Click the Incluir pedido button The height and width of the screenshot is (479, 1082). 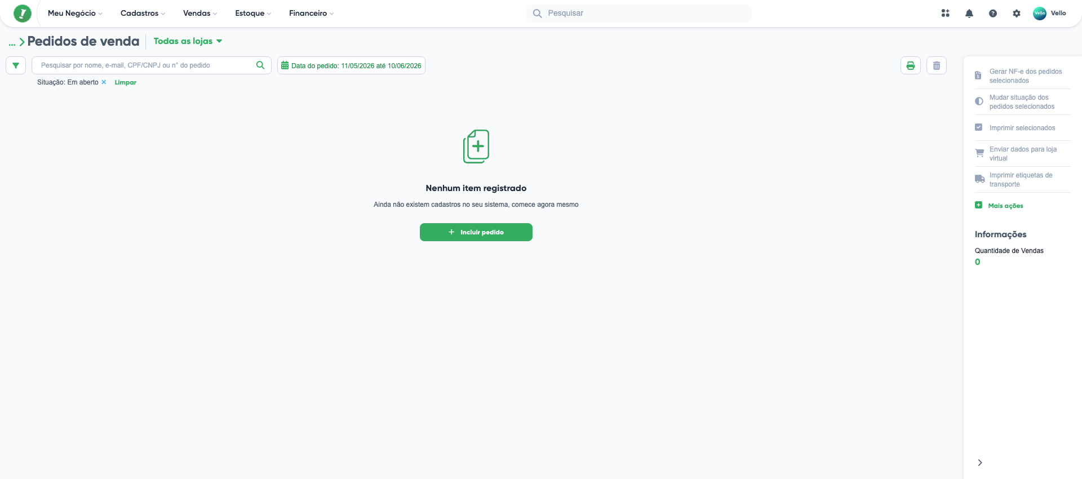(476, 232)
